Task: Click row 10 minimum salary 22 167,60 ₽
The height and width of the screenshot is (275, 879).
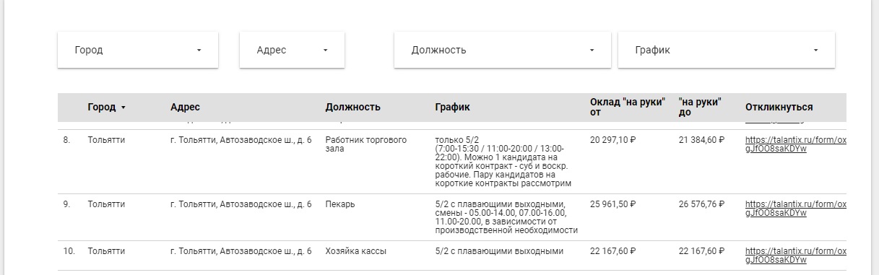Action: [613, 251]
